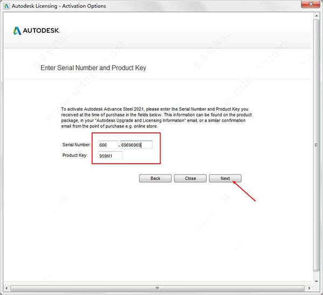Click the 'Serial Number:' label
Screen dimensions: 323x295
click(x=76, y=145)
